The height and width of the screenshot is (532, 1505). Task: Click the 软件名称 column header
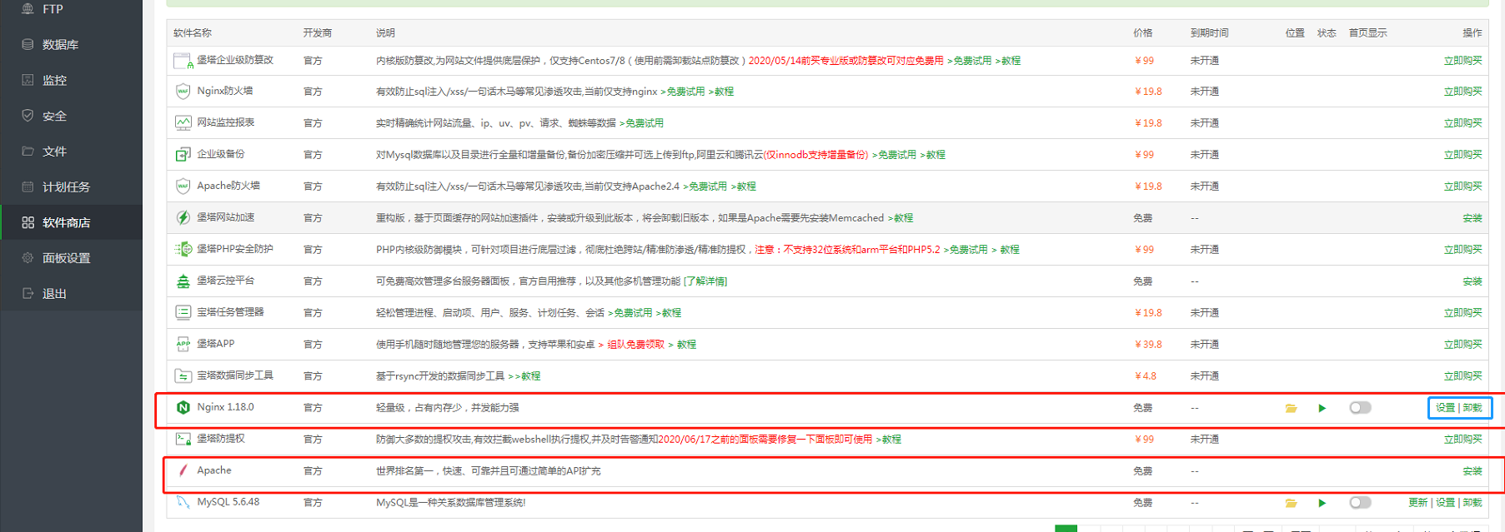[x=193, y=33]
